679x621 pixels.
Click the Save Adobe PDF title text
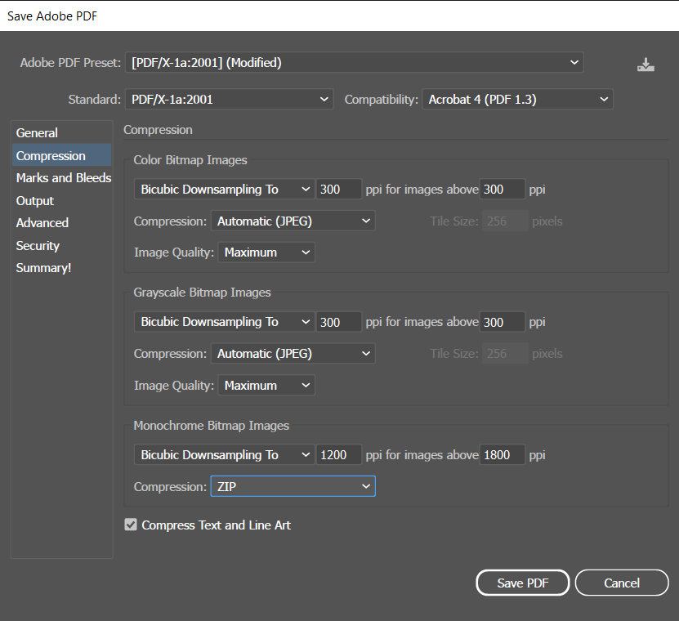(52, 16)
